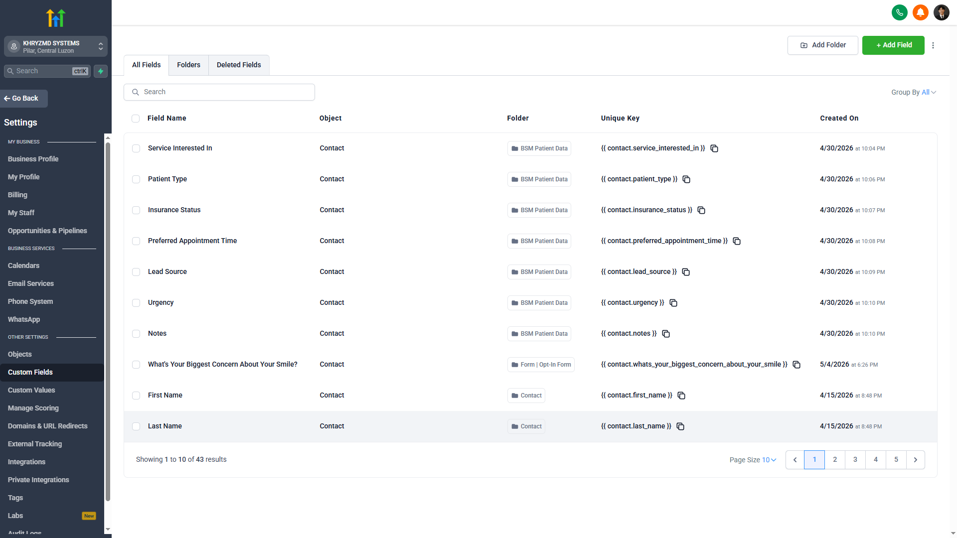Switch to the All Fields tab
957x538 pixels.
(x=147, y=65)
